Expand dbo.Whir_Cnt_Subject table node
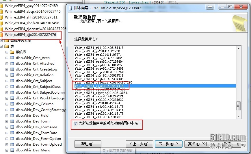 7,81
